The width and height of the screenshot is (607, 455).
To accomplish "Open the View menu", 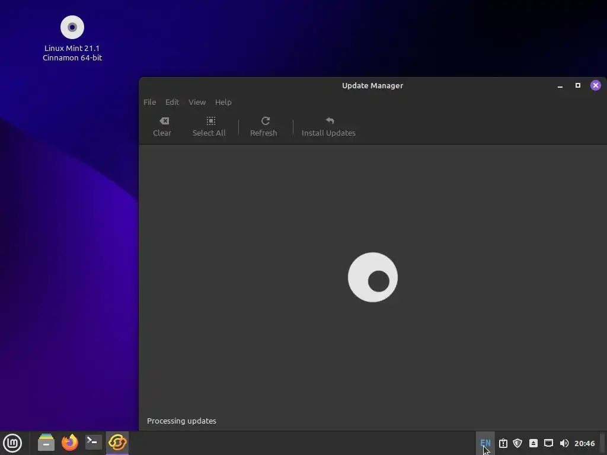I will (197, 102).
